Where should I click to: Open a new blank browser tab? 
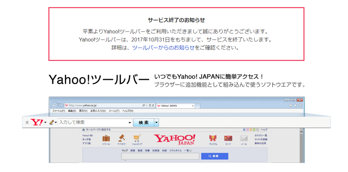[198, 106]
